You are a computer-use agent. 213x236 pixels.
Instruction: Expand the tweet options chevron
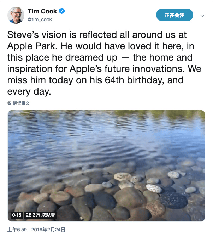[x=202, y=16]
